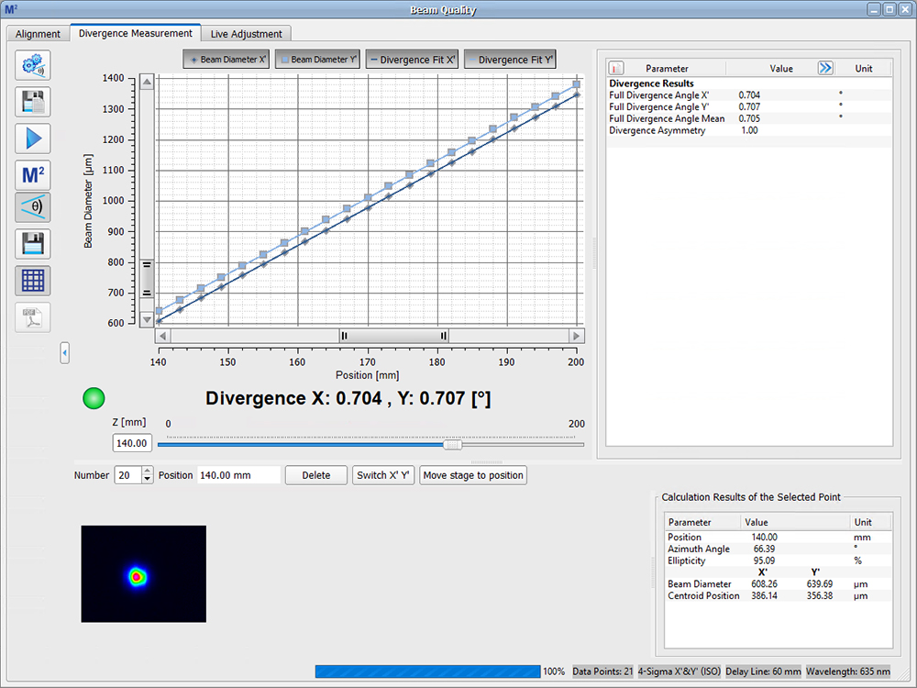Click the Position row showing 140.00 mm
Viewport: 917px width, 688px height.
[x=778, y=537]
